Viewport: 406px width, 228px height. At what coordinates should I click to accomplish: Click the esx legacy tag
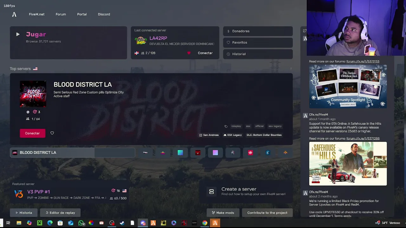tap(275, 126)
